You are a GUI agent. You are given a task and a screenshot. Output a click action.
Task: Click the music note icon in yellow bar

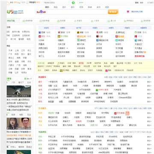coord(59,63)
